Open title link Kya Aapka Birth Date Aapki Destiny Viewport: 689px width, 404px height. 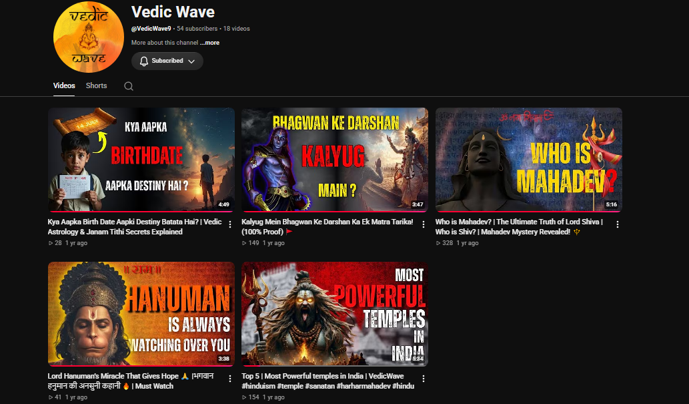(x=135, y=226)
